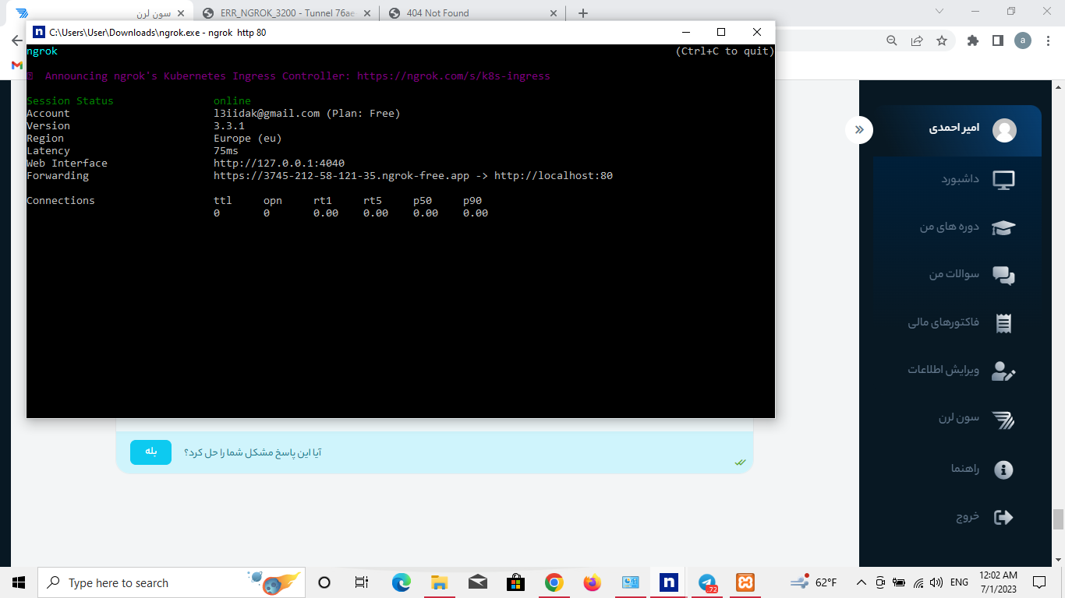The width and height of the screenshot is (1065, 598).
Task: Click the browser back arrow
Action: point(17,40)
